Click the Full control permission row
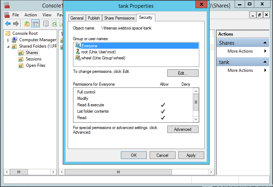 pos(133,92)
